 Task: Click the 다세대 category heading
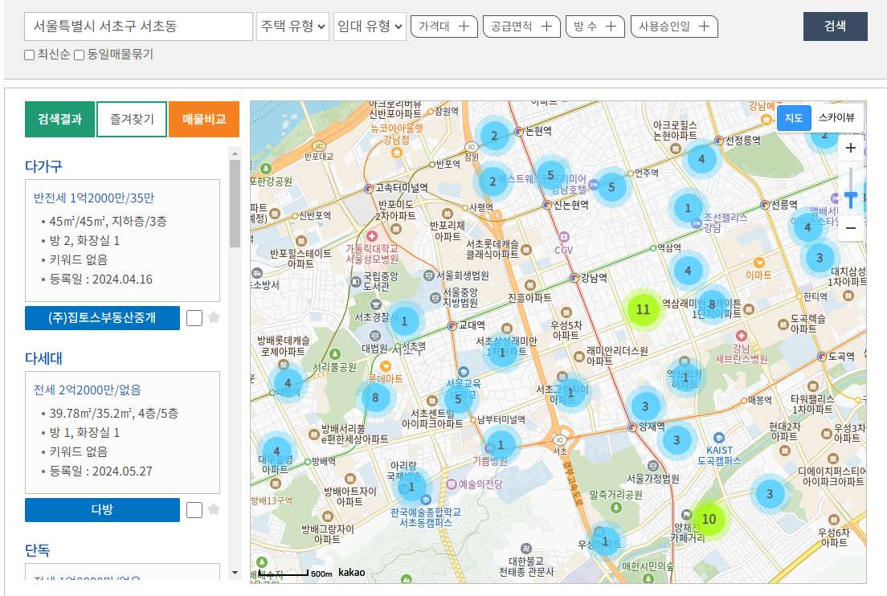pyautogui.click(x=43, y=358)
